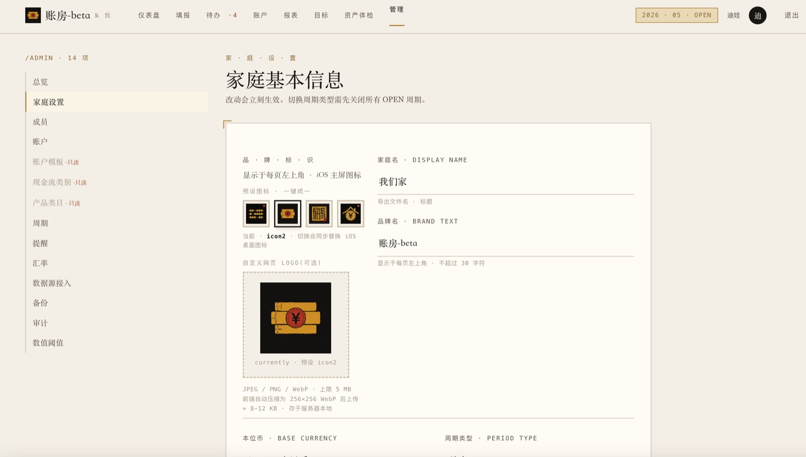Open 成员 in the admin sidebar
Viewport: 806px width, 457px height.
click(x=117, y=122)
